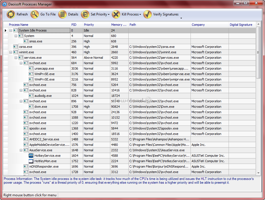Select the ASUS HotkeyService.exe process icon
Image resolution: width=265 pixels, height=200 pixels.
(31, 156)
